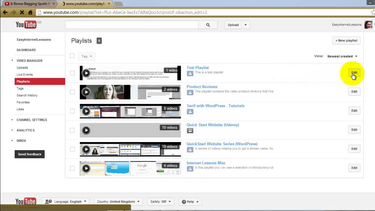Click the Upload button
Screen dimensions: 375x211
233,25
